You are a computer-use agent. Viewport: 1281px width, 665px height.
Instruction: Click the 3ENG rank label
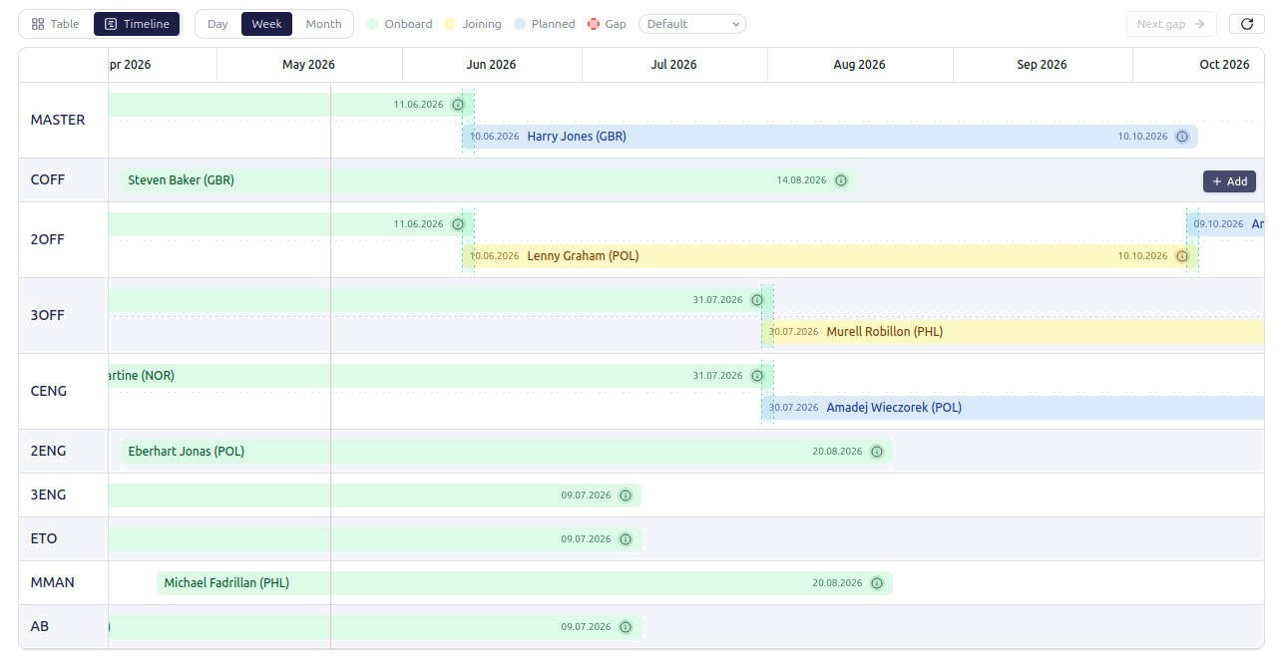coord(49,496)
